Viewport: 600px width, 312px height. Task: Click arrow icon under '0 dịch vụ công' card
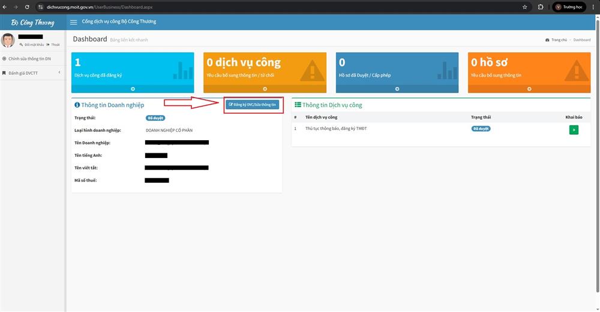(x=265, y=89)
